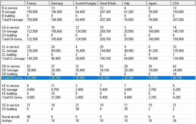
Task: Select the 'Total CL tonnage' row label
Action: (13, 59)
